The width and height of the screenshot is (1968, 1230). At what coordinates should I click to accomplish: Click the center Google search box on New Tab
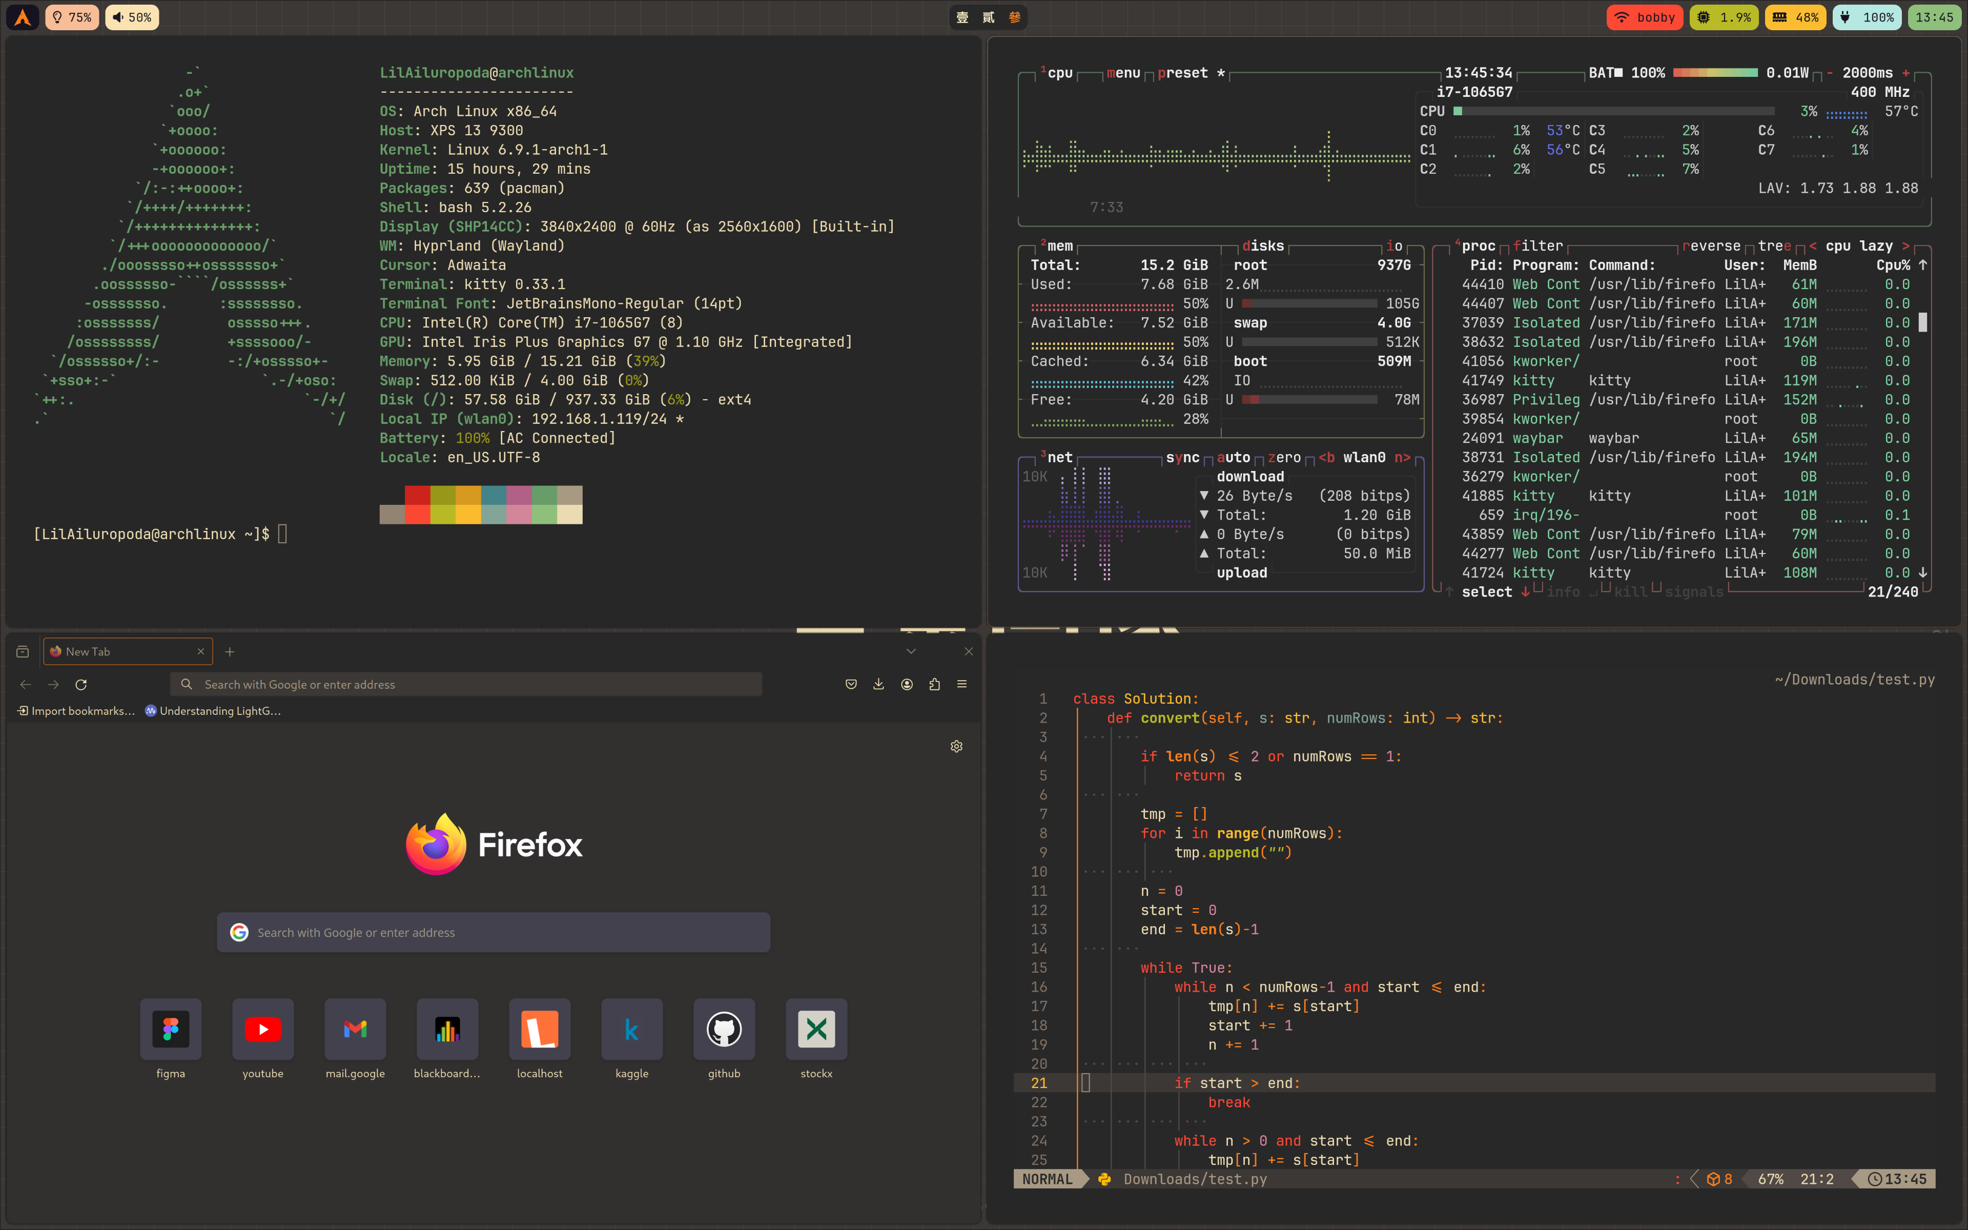494,932
